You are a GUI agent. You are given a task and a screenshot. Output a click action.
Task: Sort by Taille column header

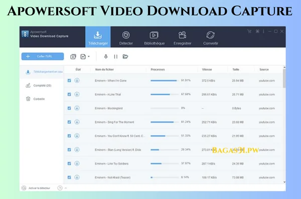pyautogui.click(x=236, y=70)
